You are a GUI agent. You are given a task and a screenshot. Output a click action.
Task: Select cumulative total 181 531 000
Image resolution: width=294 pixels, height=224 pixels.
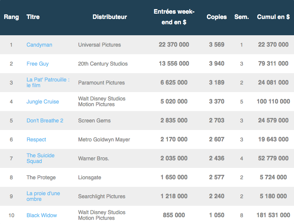274,215
